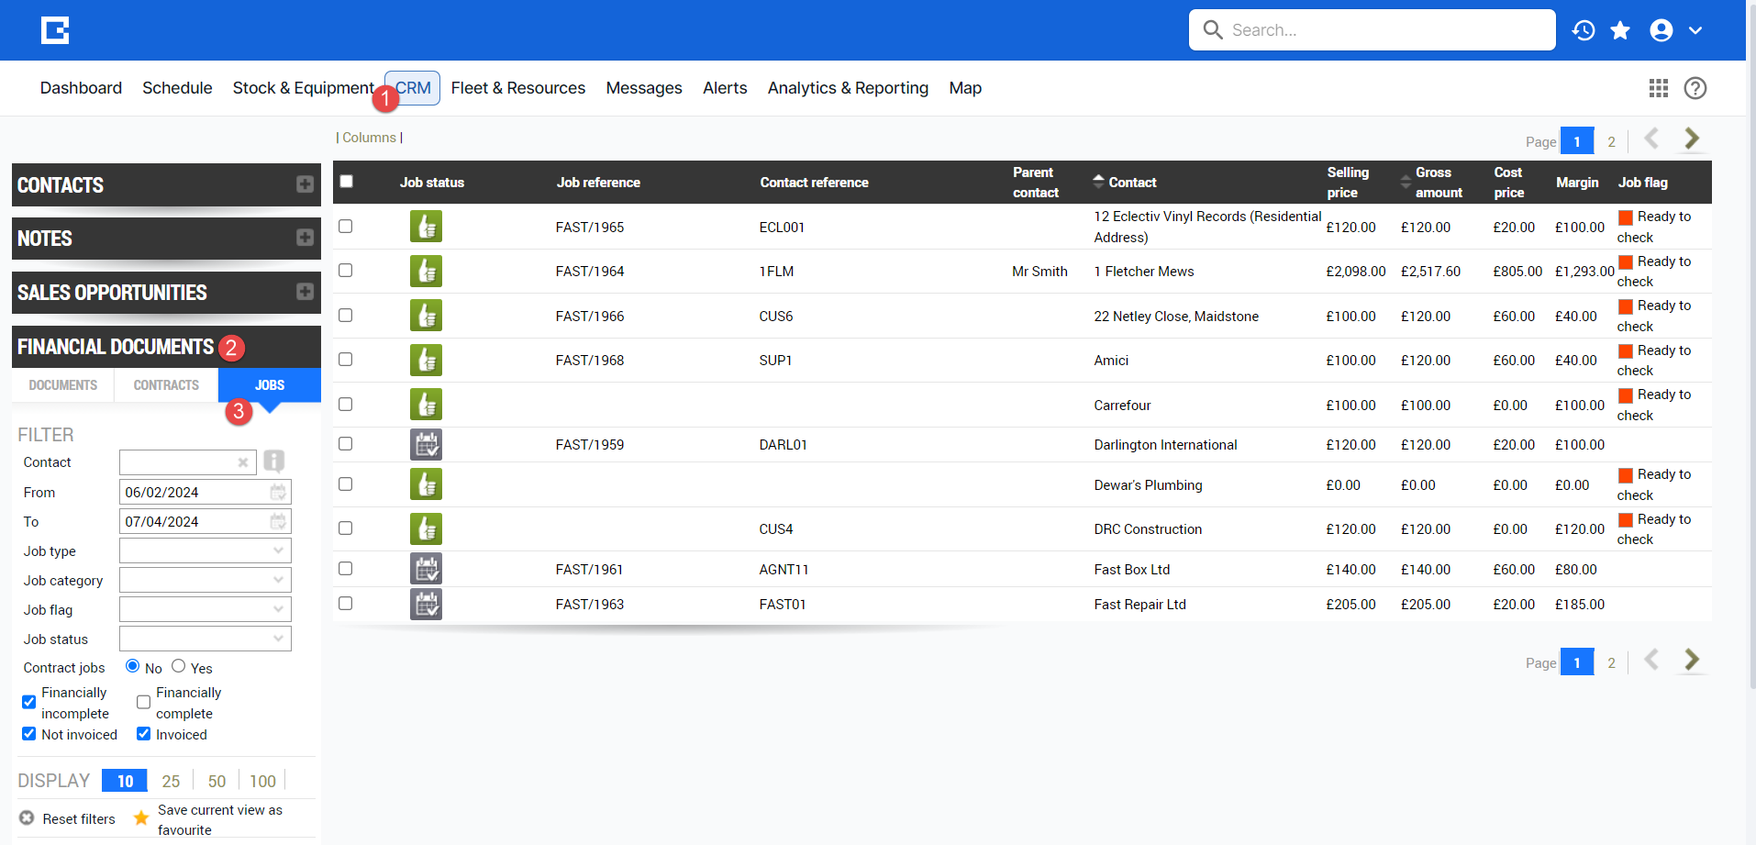Click the thumbs-up status icon for FAST/1965
Viewport: 1756px width, 845px height.
(x=426, y=226)
